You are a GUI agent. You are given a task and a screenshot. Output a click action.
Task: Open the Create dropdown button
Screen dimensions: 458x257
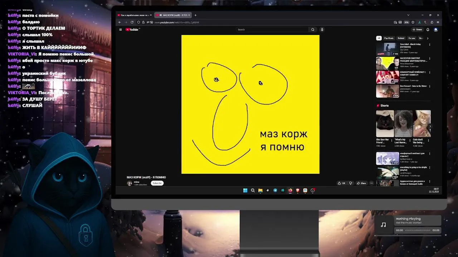pyautogui.click(x=417, y=30)
